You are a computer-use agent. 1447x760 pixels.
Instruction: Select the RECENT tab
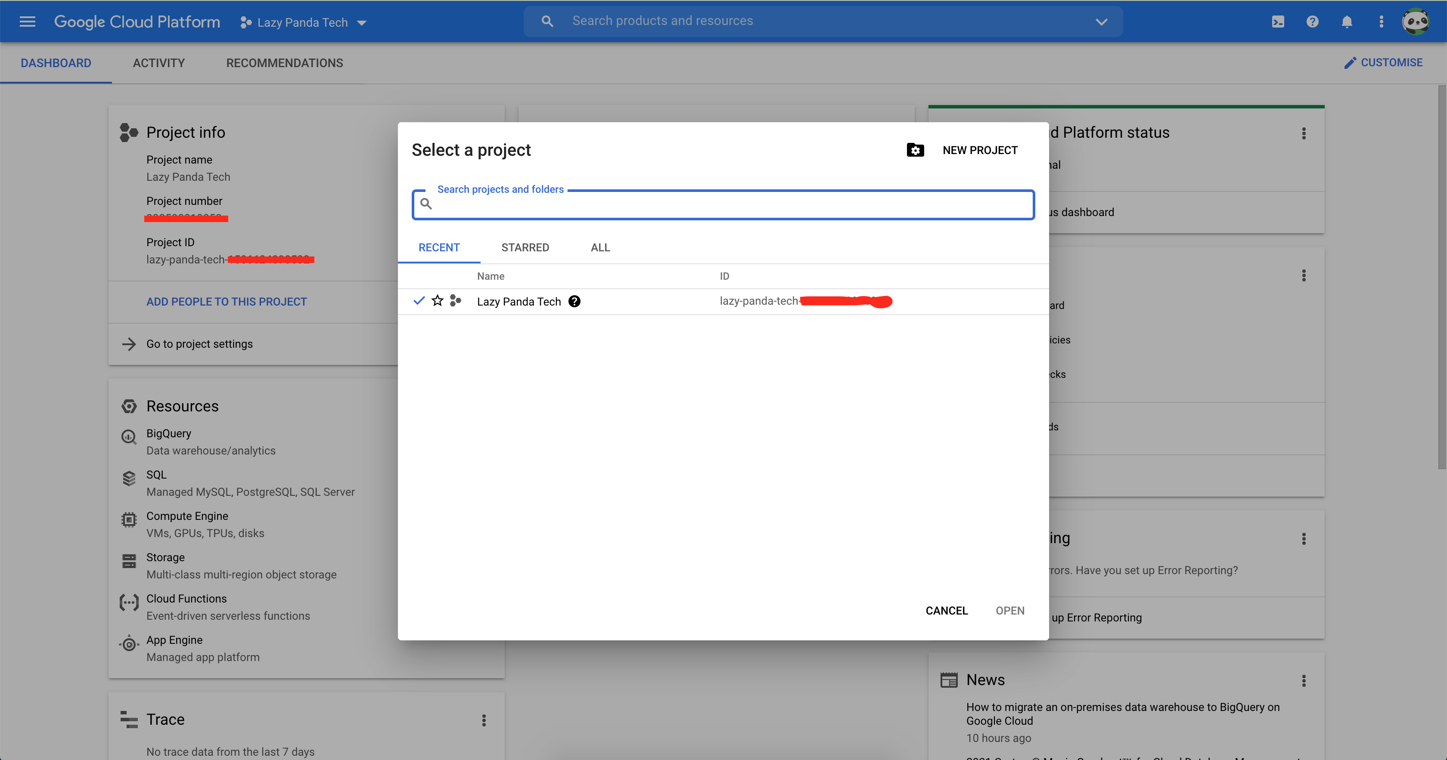coord(439,247)
